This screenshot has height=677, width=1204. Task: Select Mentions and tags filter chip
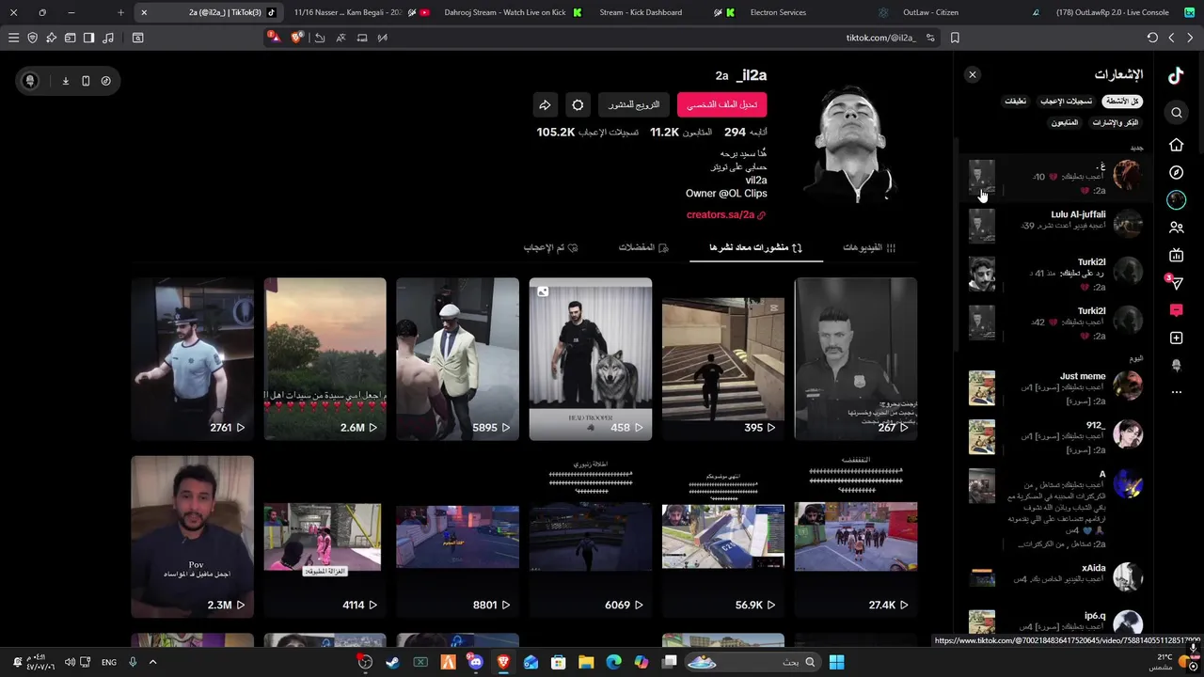[x=1116, y=122]
